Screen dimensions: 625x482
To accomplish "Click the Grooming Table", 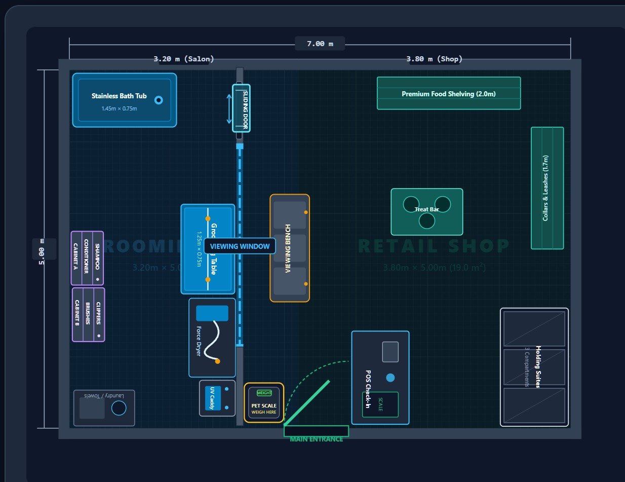I will [208, 249].
